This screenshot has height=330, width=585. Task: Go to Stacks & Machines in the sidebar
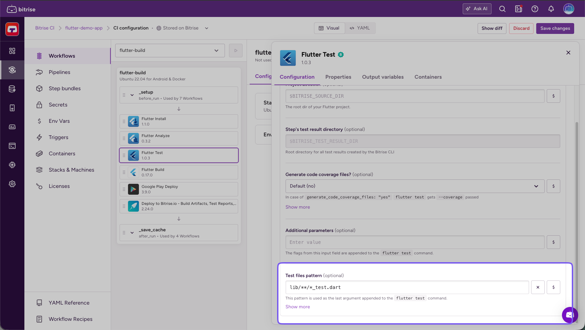pyautogui.click(x=68, y=170)
